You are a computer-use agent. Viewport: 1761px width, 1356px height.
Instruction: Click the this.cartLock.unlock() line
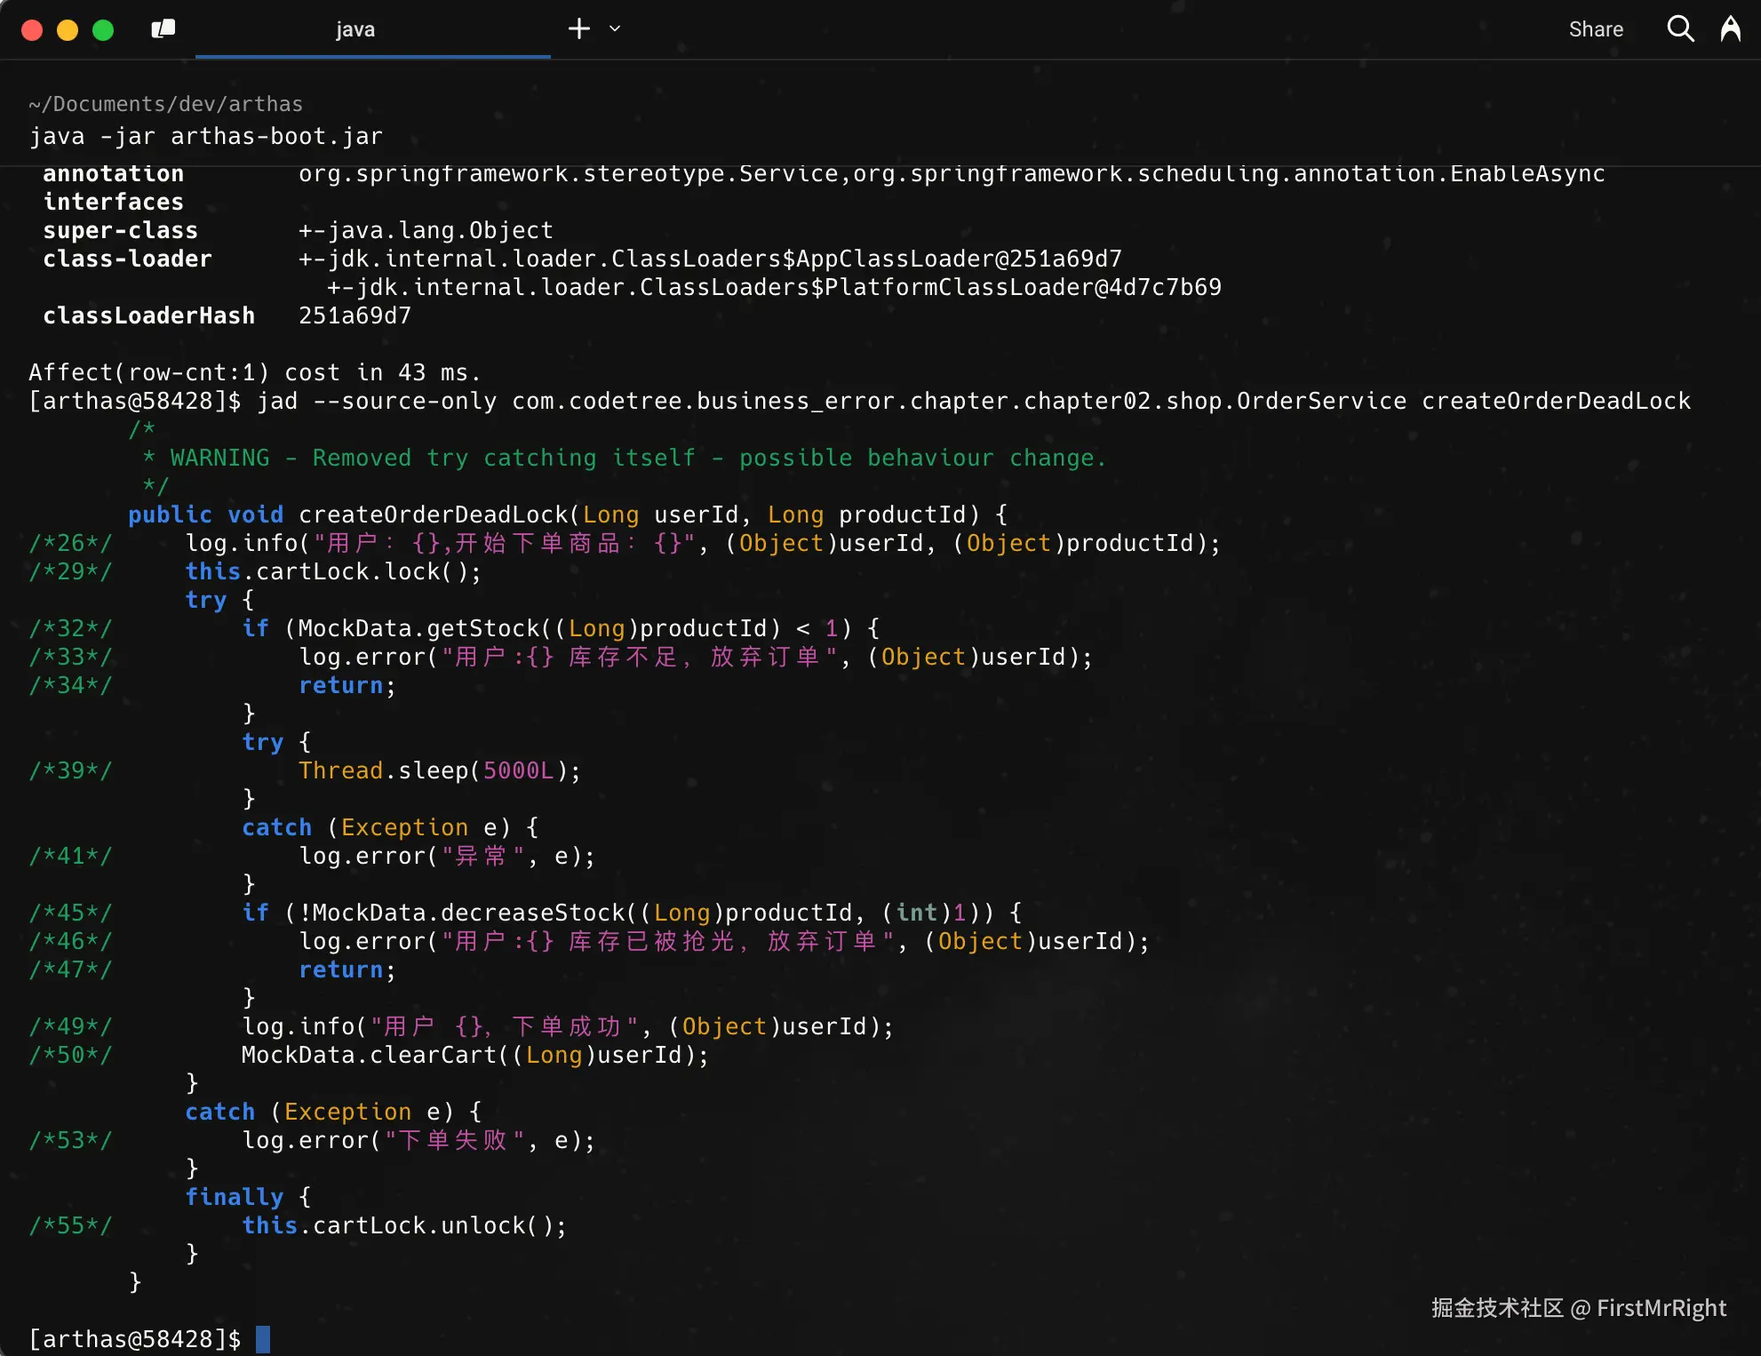click(404, 1225)
